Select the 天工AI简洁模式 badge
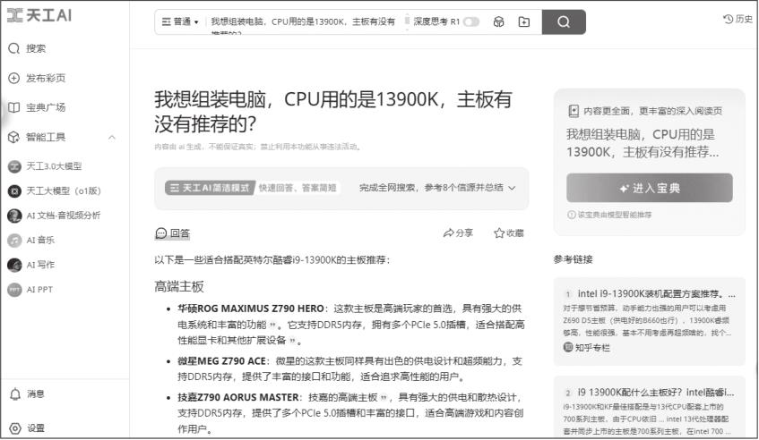The height and width of the screenshot is (440, 759). (209, 188)
